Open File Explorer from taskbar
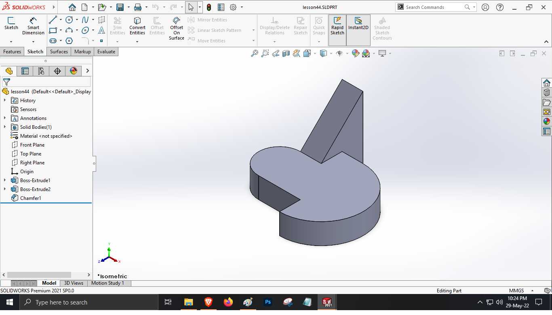This screenshot has height=315, width=552. pyautogui.click(x=188, y=302)
